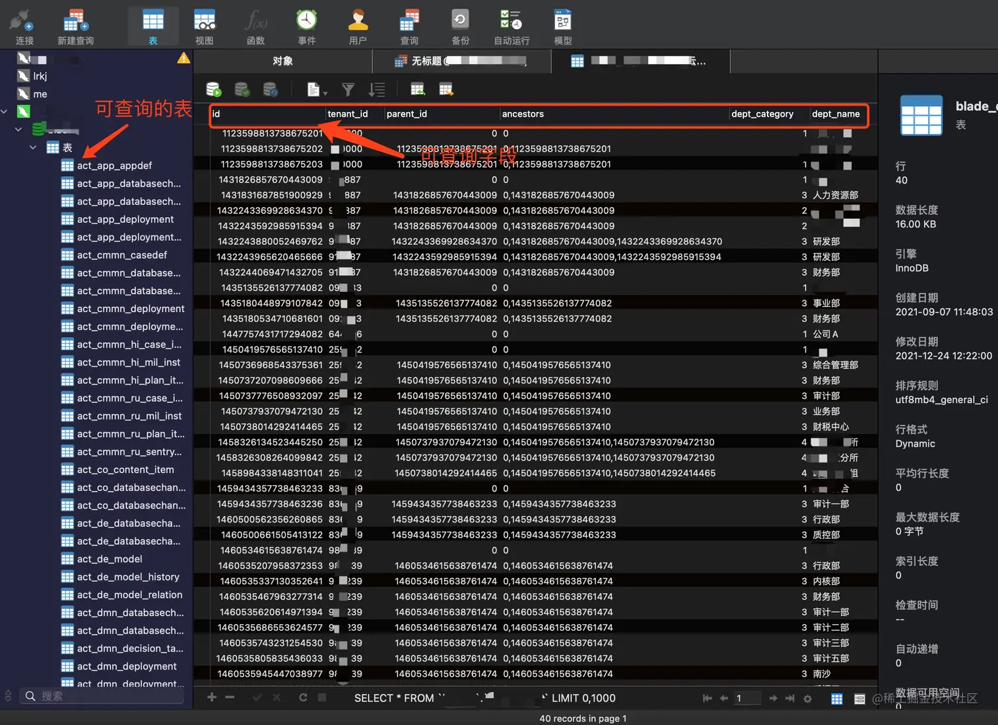Click the ancestors column header
Viewport: 998px width, 725px height.
click(x=614, y=114)
